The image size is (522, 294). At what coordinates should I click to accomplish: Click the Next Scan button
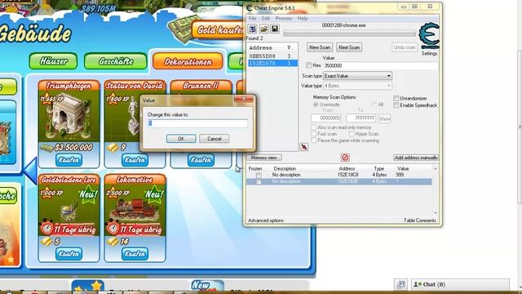(x=349, y=47)
